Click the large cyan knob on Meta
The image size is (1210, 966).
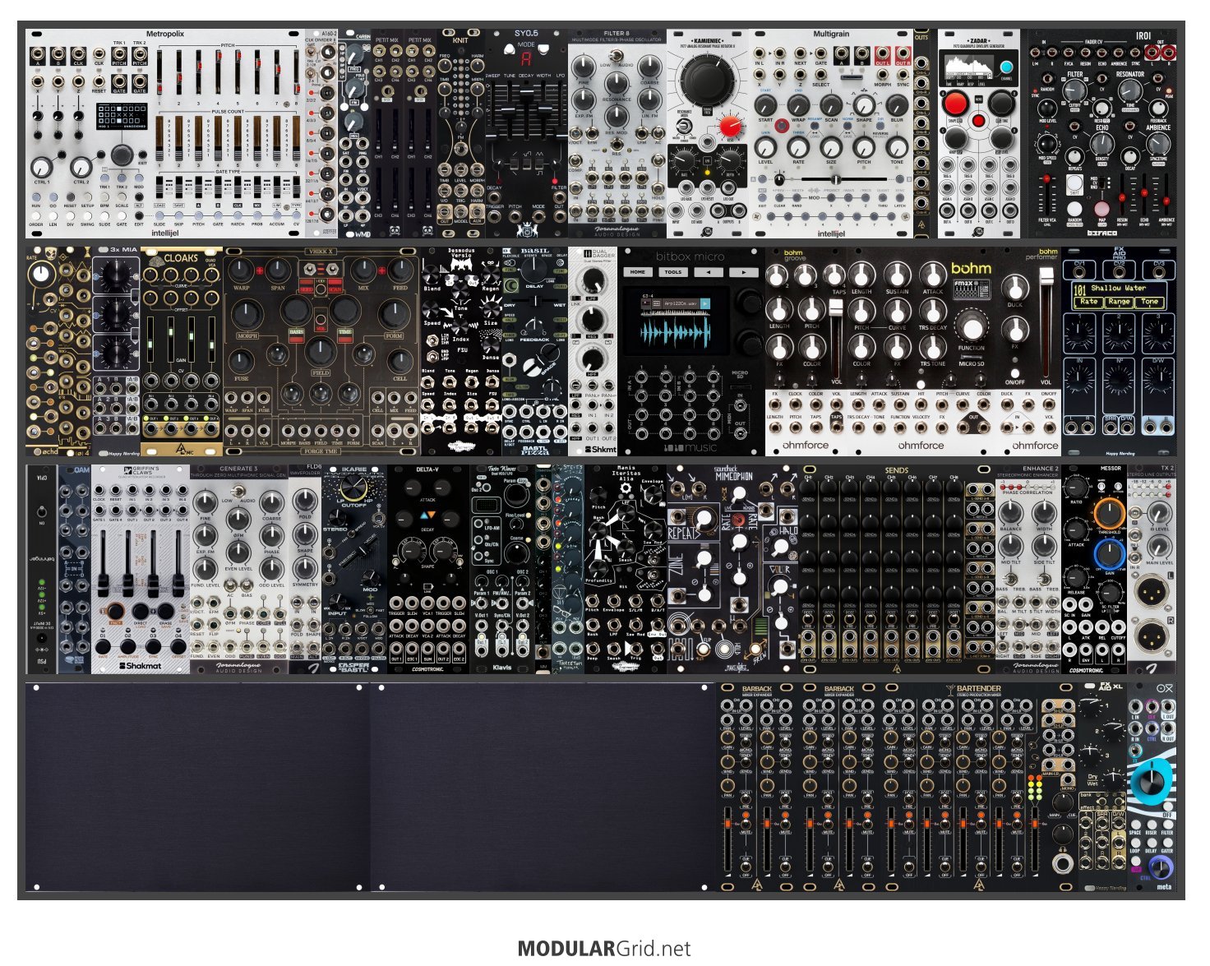click(x=1152, y=781)
